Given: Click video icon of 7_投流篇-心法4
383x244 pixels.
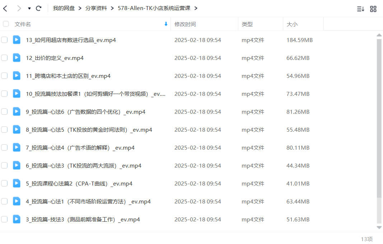Looking at the screenshot, I should point(17,147).
